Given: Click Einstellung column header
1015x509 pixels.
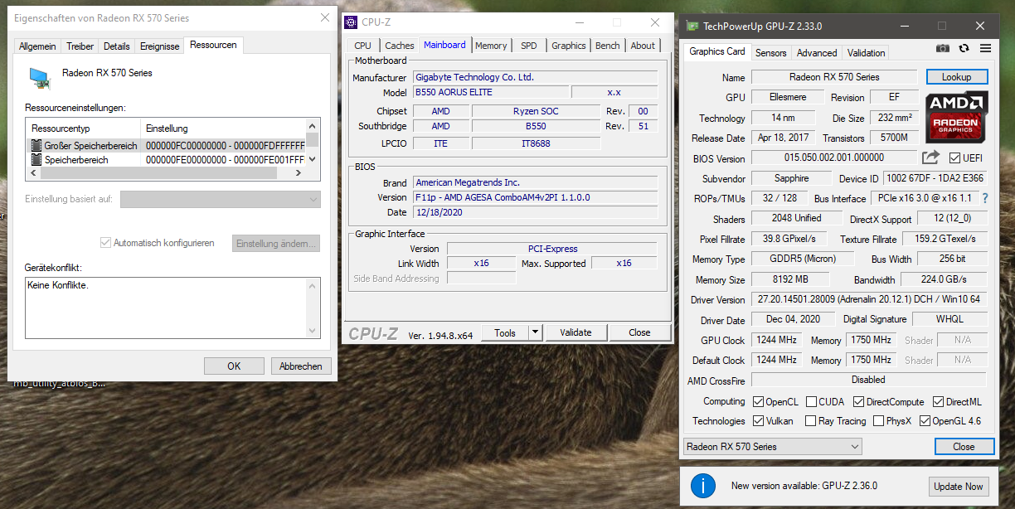Looking at the screenshot, I should tap(224, 128).
